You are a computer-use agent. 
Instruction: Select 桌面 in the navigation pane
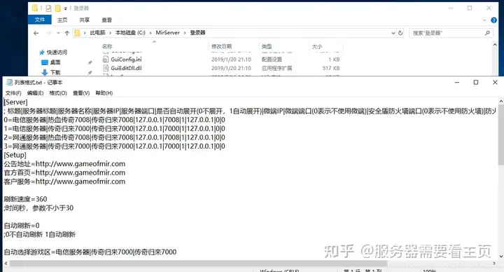tap(55, 62)
